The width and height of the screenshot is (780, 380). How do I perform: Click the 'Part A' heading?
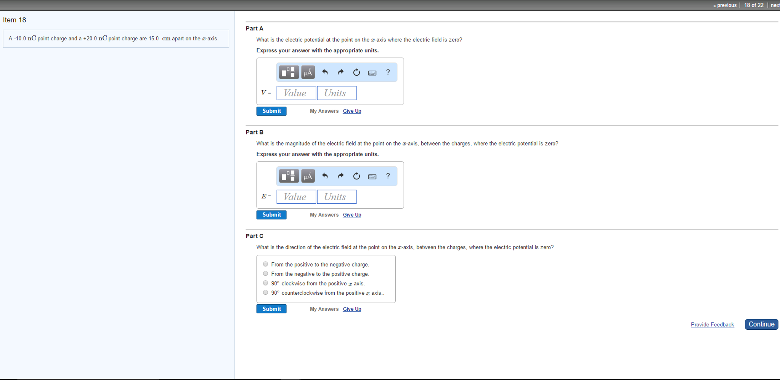(254, 29)
